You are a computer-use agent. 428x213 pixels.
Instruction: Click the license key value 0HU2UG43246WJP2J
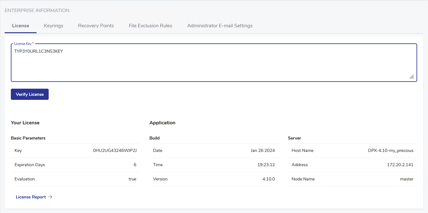(115, 150)
